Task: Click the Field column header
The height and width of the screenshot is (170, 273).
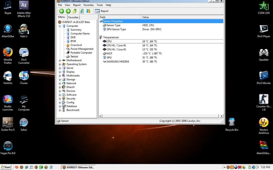Action: [120, 17]
